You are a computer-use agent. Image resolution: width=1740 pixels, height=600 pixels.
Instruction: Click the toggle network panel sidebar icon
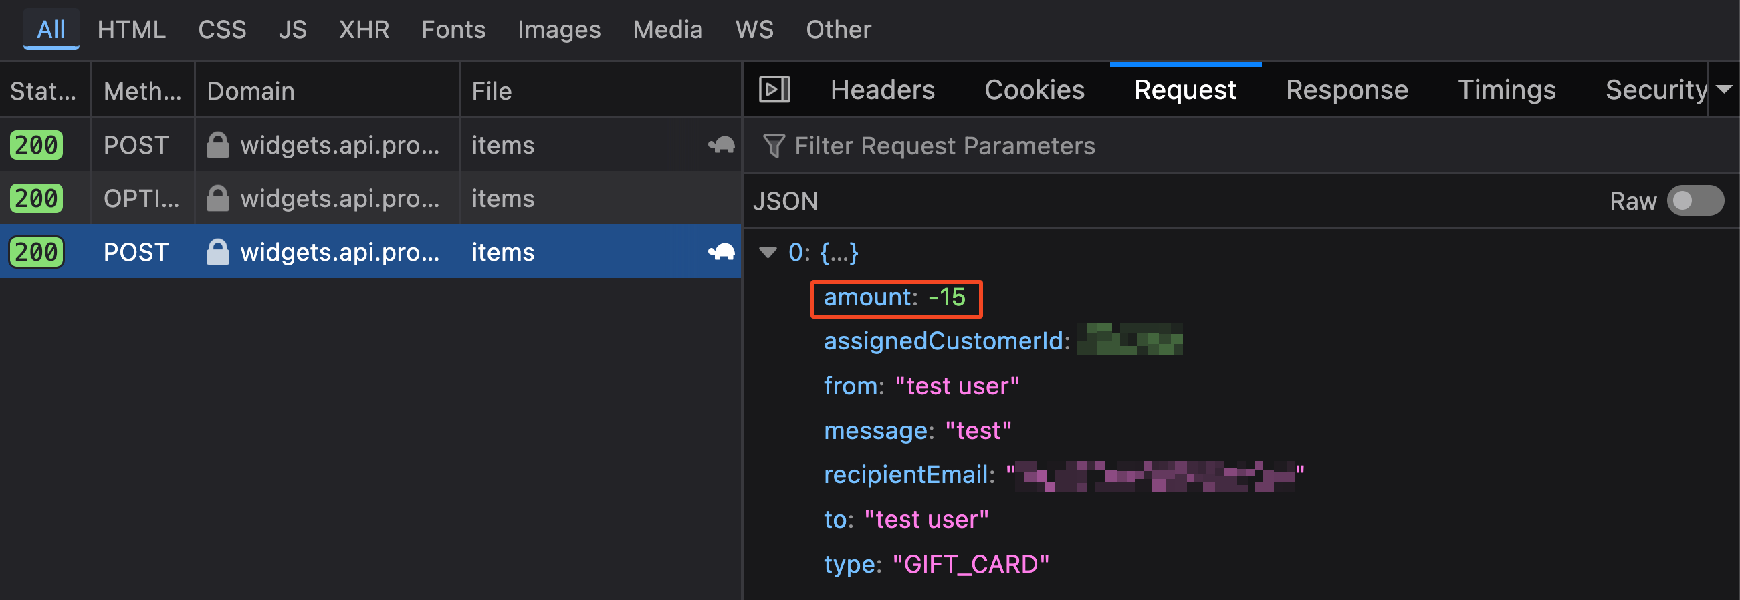(774, 90)
